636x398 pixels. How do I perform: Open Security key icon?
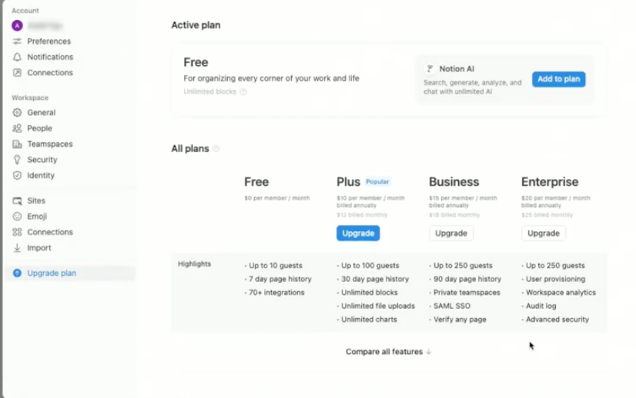[x=17, y=160]
